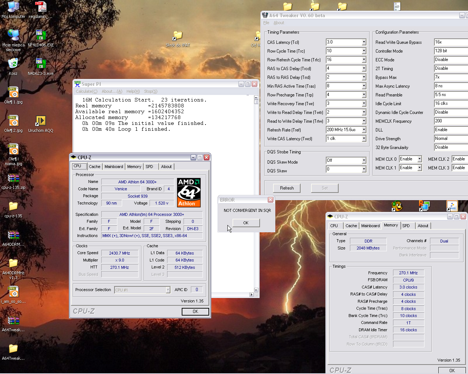This screenshot has width=468, height=374.
Task: Open regulamin PDF desktop icon
Action: coord(41,7)
